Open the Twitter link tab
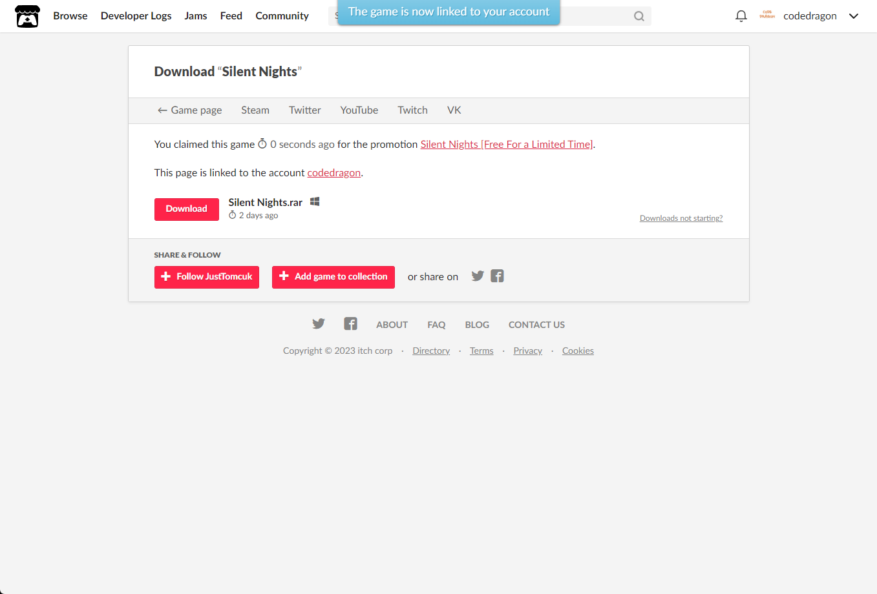This screenshot has height=594, width=877. pyautogui.click(x=305, y=110)
